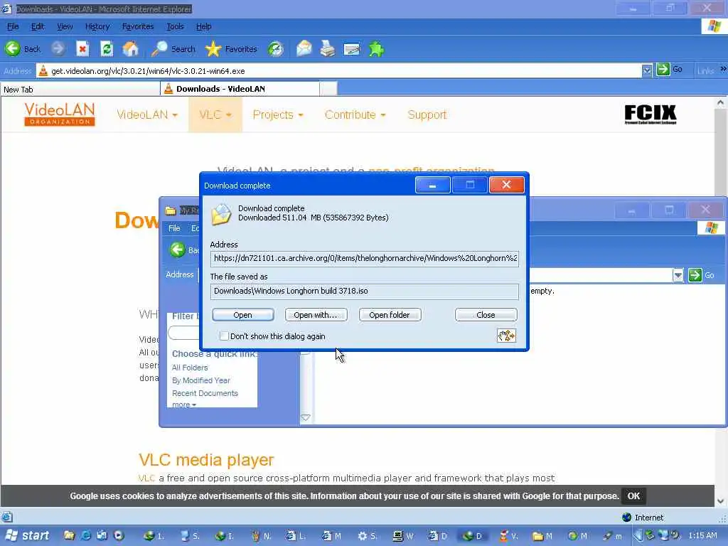
Task: Click the folder icon in quick launch
Action: click(x=69, y=535)
